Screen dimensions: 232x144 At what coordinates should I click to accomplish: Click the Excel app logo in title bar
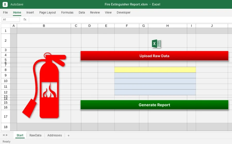(x=5, y=4)
